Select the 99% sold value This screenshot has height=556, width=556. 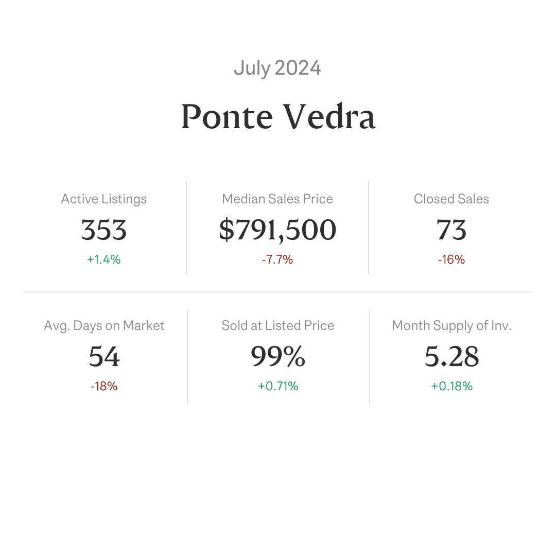pyautogui.click(x=278, y=356)
